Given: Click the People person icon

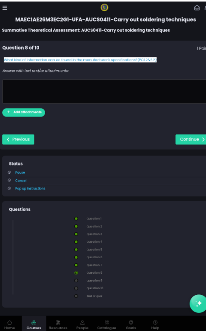Looking at the screenshot, I should coord(83,322).
